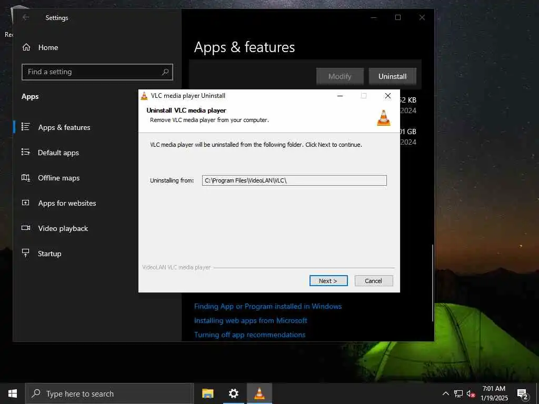Click the Default apps icon
Viewport: 539px width, 404px height.
coord(26,152)
